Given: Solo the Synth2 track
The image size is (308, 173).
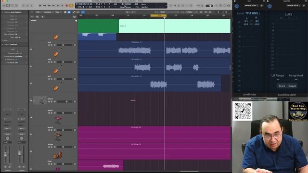Looking at the screenshot, I should tap(52, 130).
